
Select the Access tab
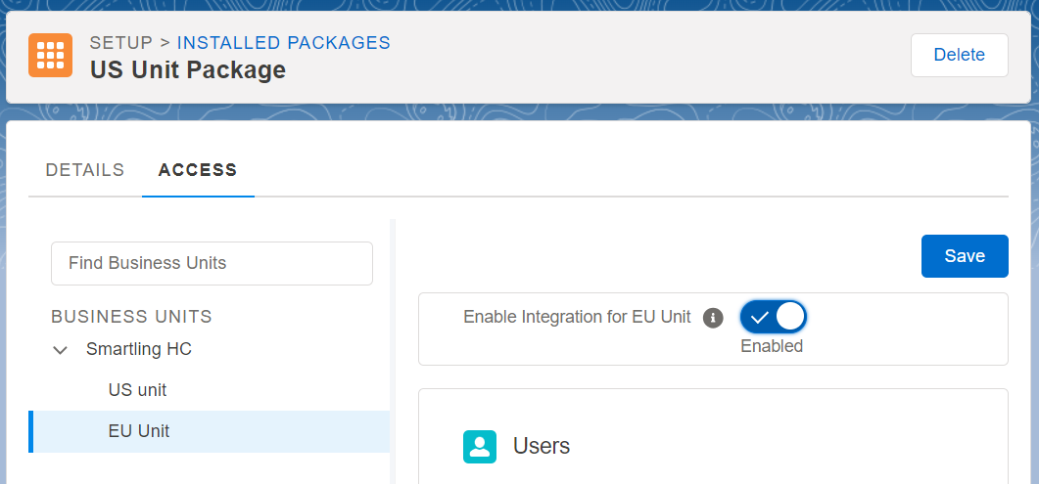(198, 170)
